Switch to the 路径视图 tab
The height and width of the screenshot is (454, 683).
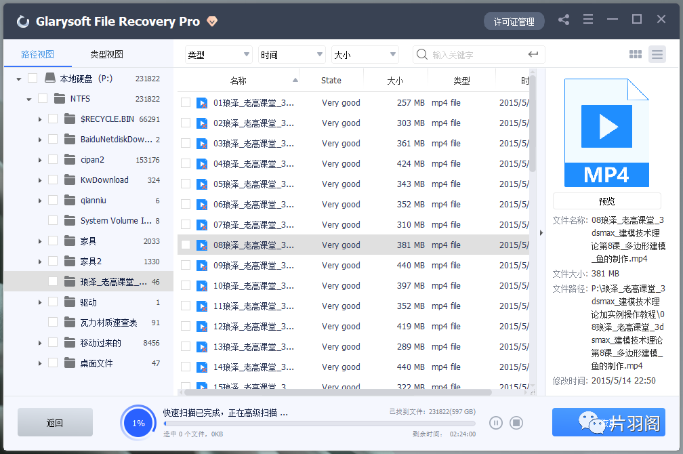(x=37, y=54)
